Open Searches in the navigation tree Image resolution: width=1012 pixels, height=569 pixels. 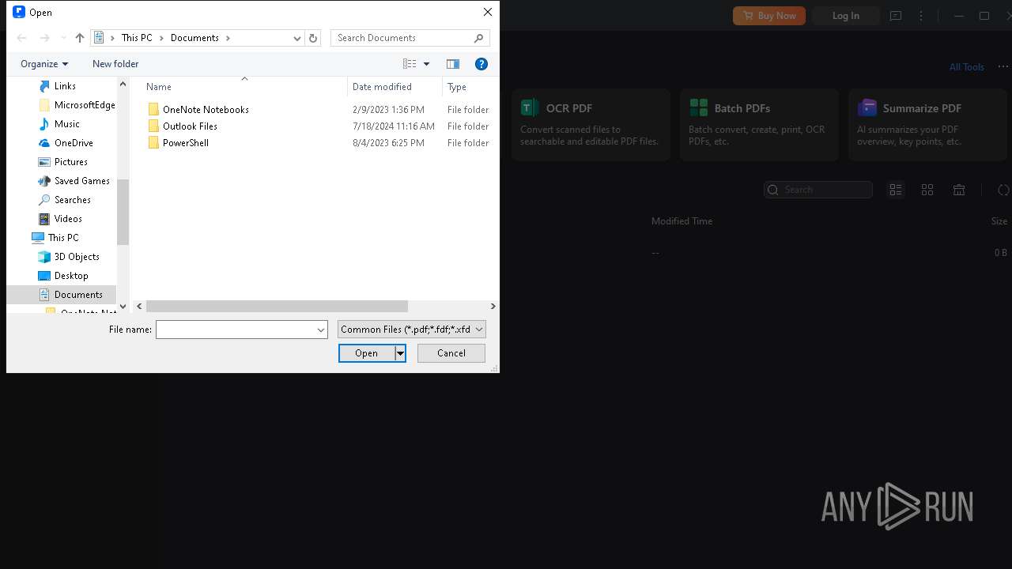[72, 200]
